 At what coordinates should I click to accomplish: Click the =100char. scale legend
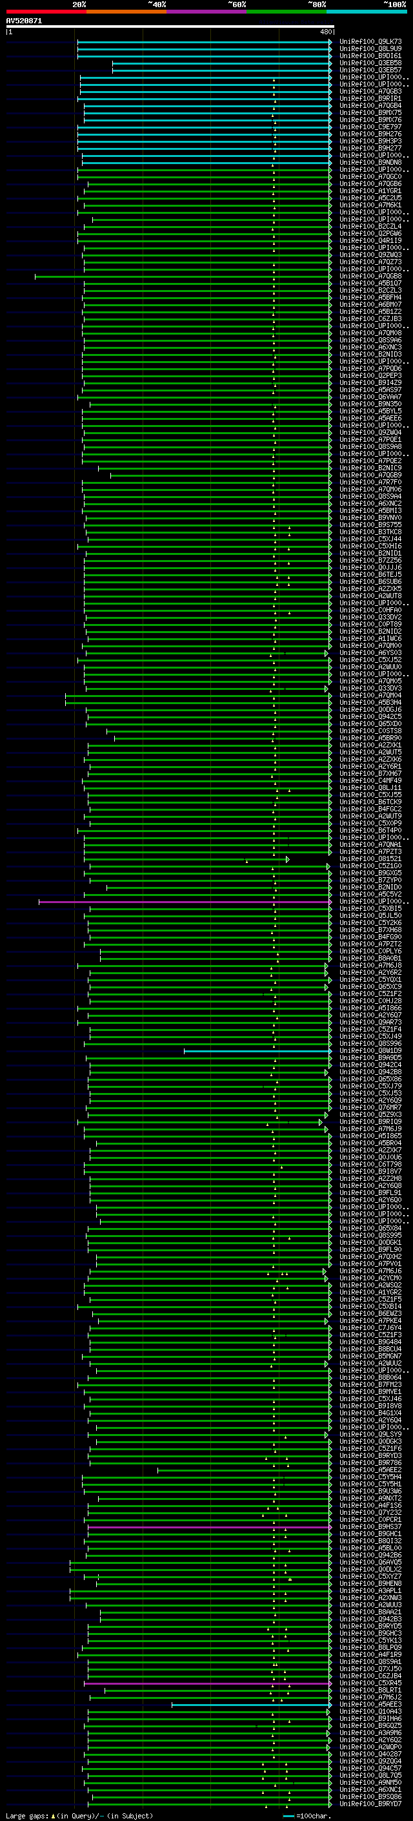coord(307,1815)
